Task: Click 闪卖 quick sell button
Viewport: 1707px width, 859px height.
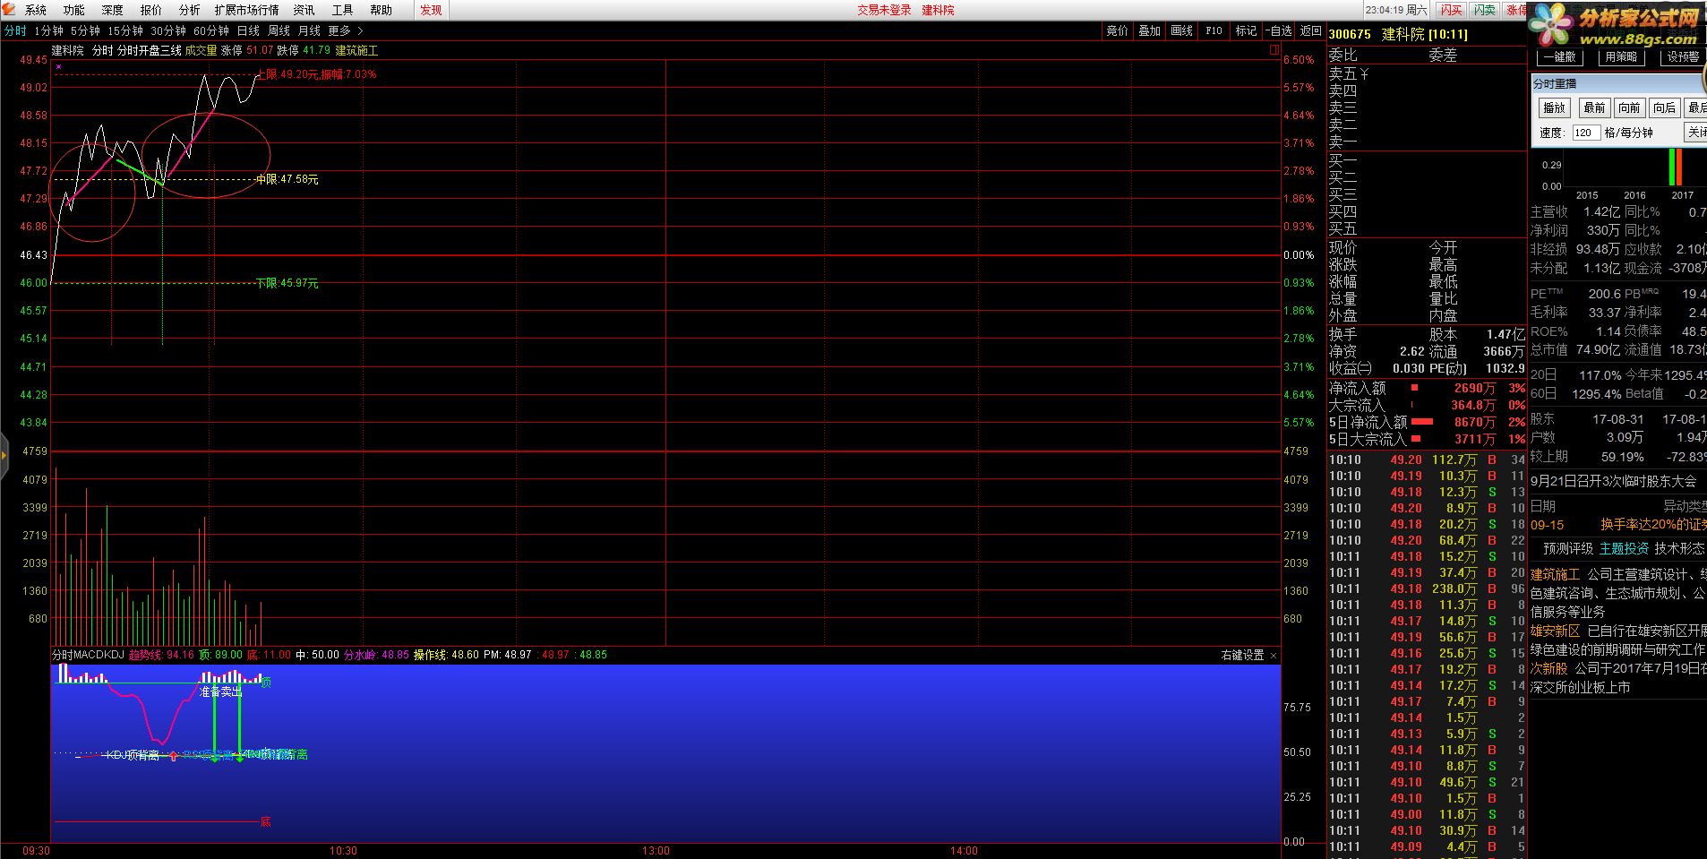Action: pyautogui.click(x=1485, y=10)
